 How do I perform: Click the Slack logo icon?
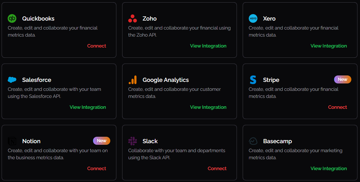click(x=132, y=141)
